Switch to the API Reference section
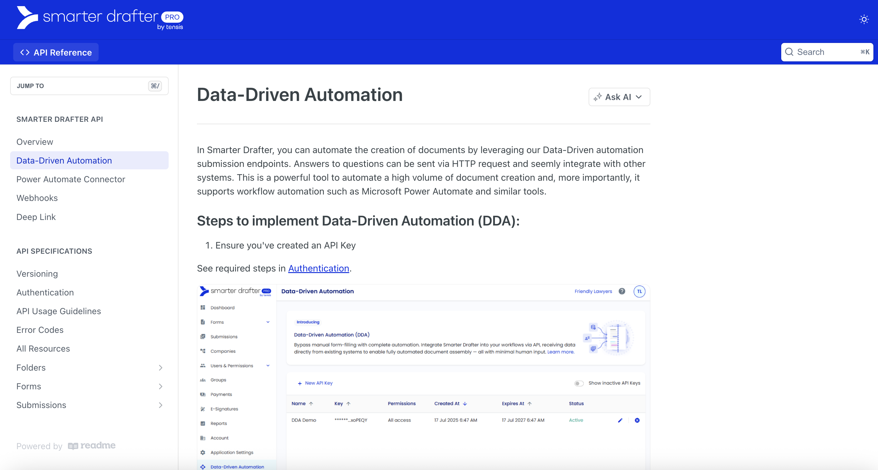The width and height of the screenshot is (878, 470). pyautogui.click(x=56, y=52)
